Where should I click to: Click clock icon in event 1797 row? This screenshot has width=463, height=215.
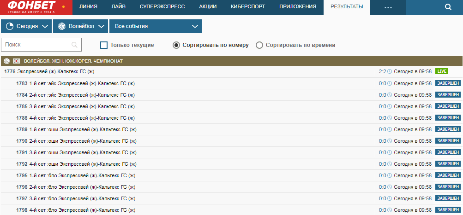[x=390, y=198]
